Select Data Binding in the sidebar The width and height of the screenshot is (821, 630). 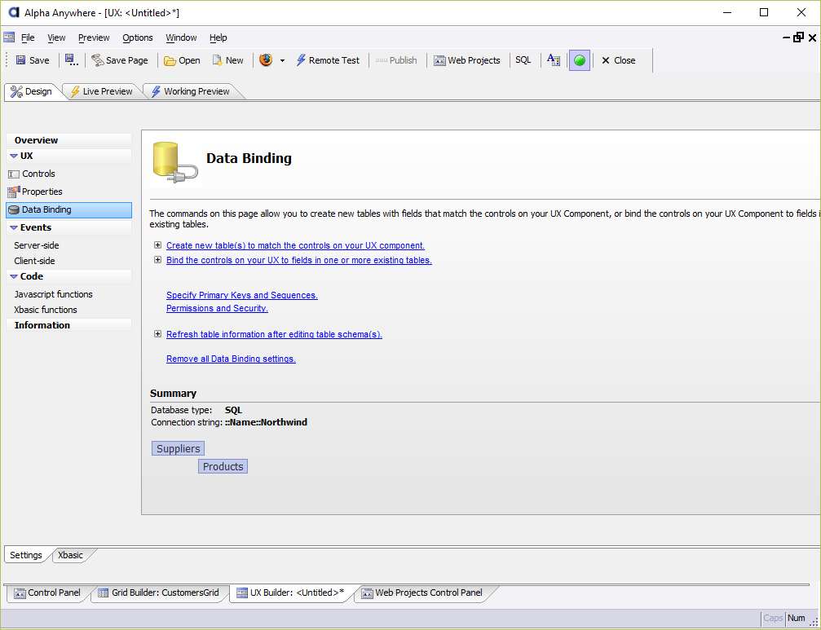[x=68, y=209]
